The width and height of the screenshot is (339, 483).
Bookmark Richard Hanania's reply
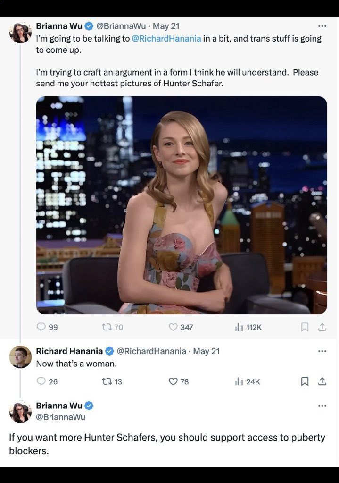click(305, 381)
